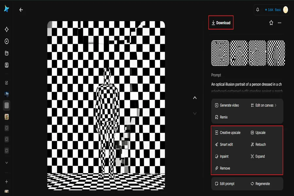Click the Download button
This screenshot has width=294, height=196.
coord(221,23)
